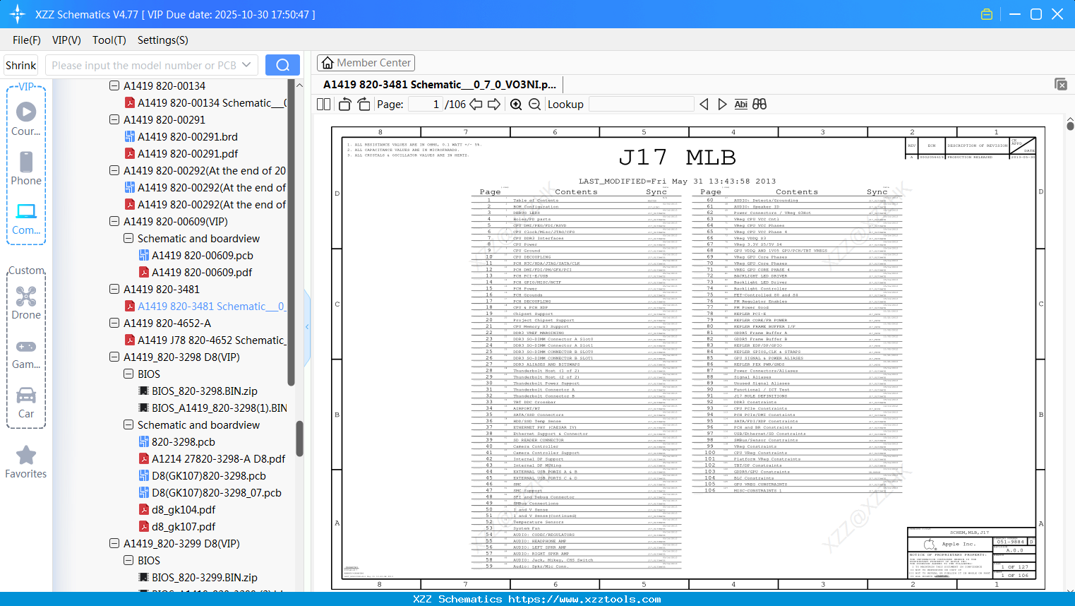Open Favorites in the sidebar

(x=26, y=463)
